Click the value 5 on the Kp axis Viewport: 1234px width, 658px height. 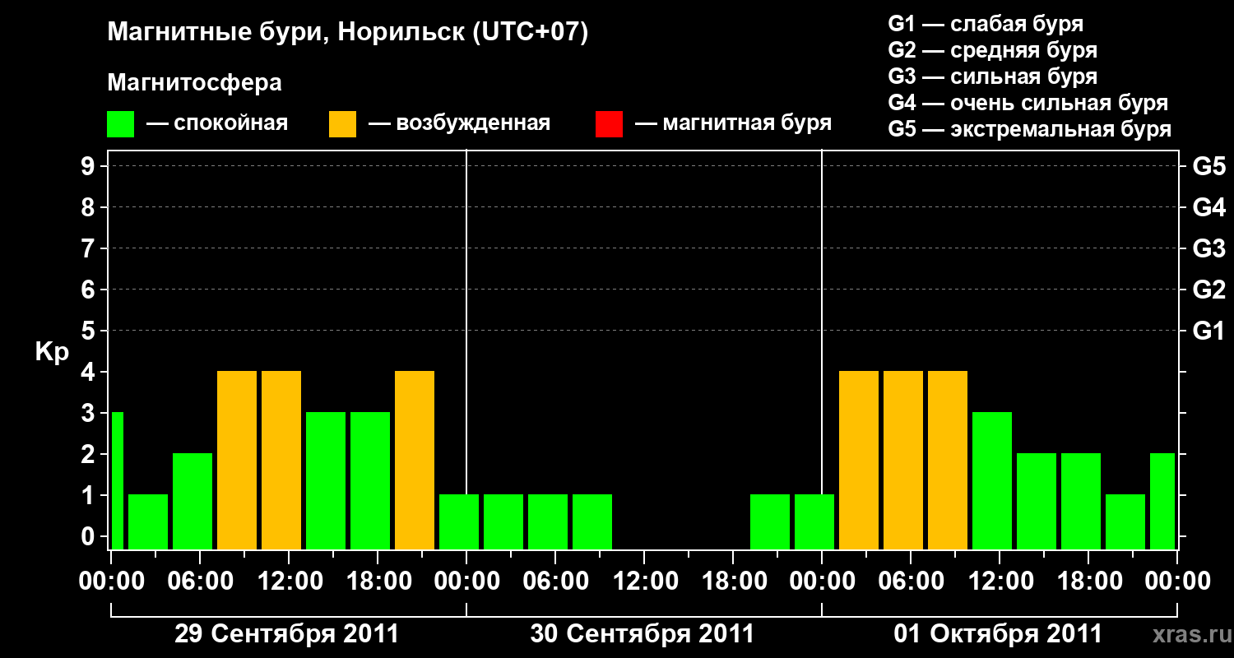coord(90,331)
